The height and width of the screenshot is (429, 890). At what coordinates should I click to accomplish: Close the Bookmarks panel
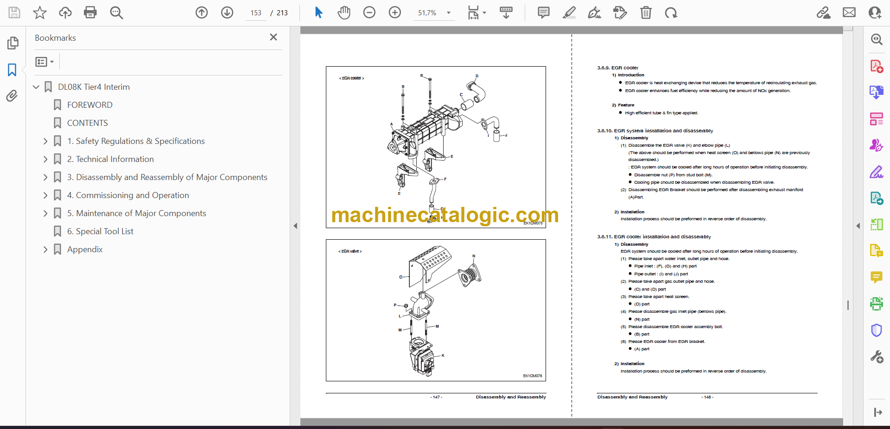coord(273,37)
